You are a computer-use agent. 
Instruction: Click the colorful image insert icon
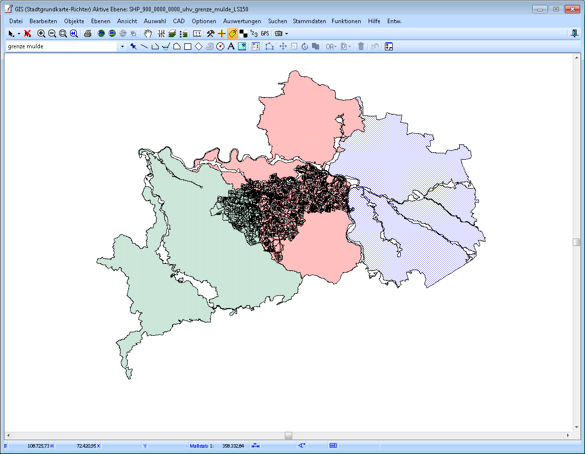click(x=242, y=46)
